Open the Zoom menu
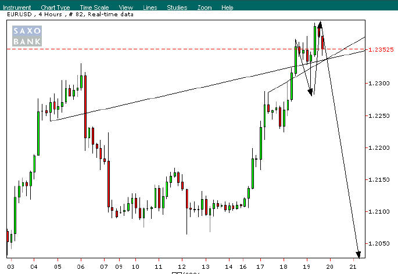 (x=205, y=8)
